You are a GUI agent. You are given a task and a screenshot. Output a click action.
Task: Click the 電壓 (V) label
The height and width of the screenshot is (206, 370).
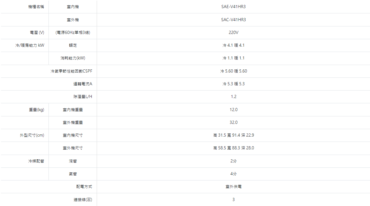(37, 33)
